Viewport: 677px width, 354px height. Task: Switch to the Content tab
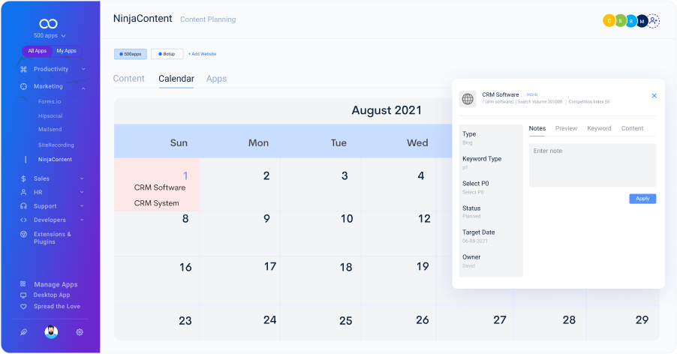(128, 79)
